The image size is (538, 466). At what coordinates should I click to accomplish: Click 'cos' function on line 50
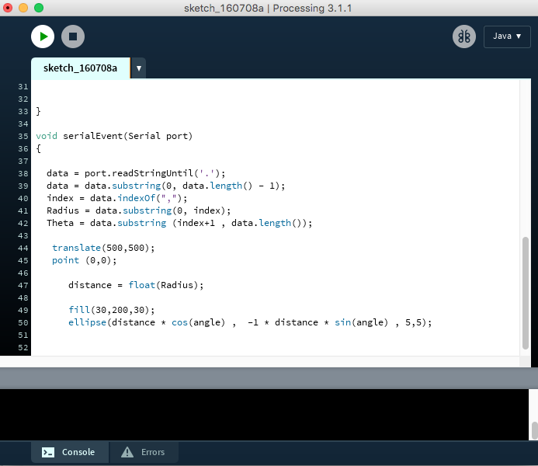(180, 322)
